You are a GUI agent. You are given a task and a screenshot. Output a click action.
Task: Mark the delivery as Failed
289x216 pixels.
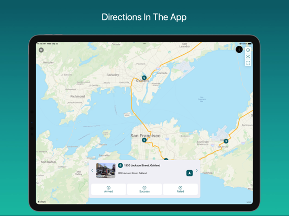click(180, 189)
